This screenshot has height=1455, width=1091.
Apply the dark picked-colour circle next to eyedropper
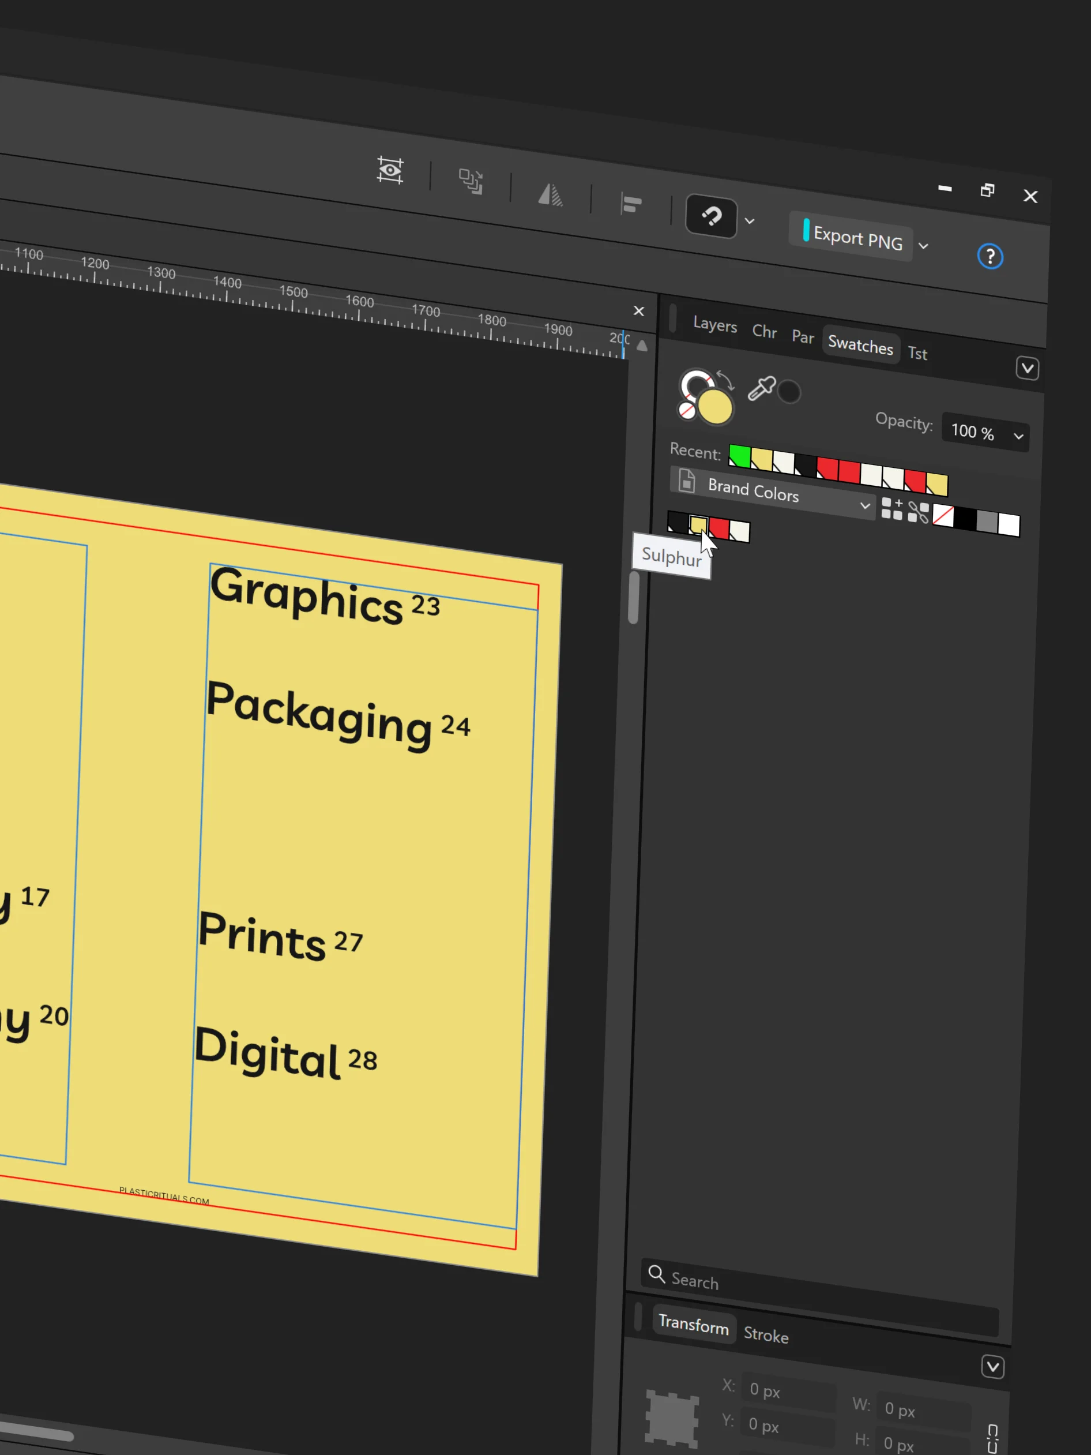click(789, 392)
